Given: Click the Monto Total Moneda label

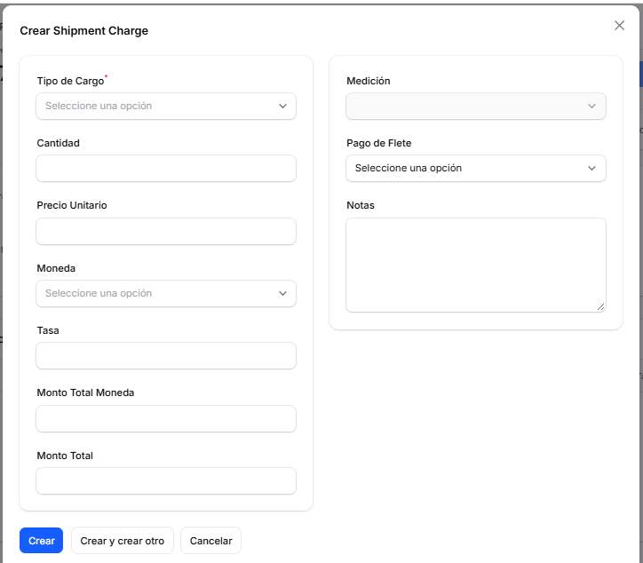Looking at the screenshot, I should click(85, 393).
